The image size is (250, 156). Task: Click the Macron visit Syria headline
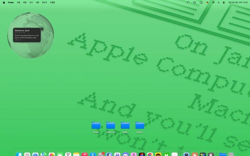coord(27,37)
